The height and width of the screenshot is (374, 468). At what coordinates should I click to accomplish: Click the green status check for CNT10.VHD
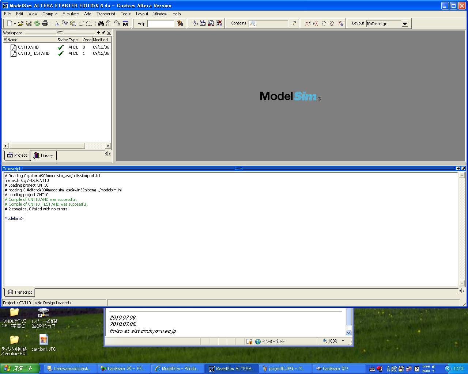(x=61, y=47)
